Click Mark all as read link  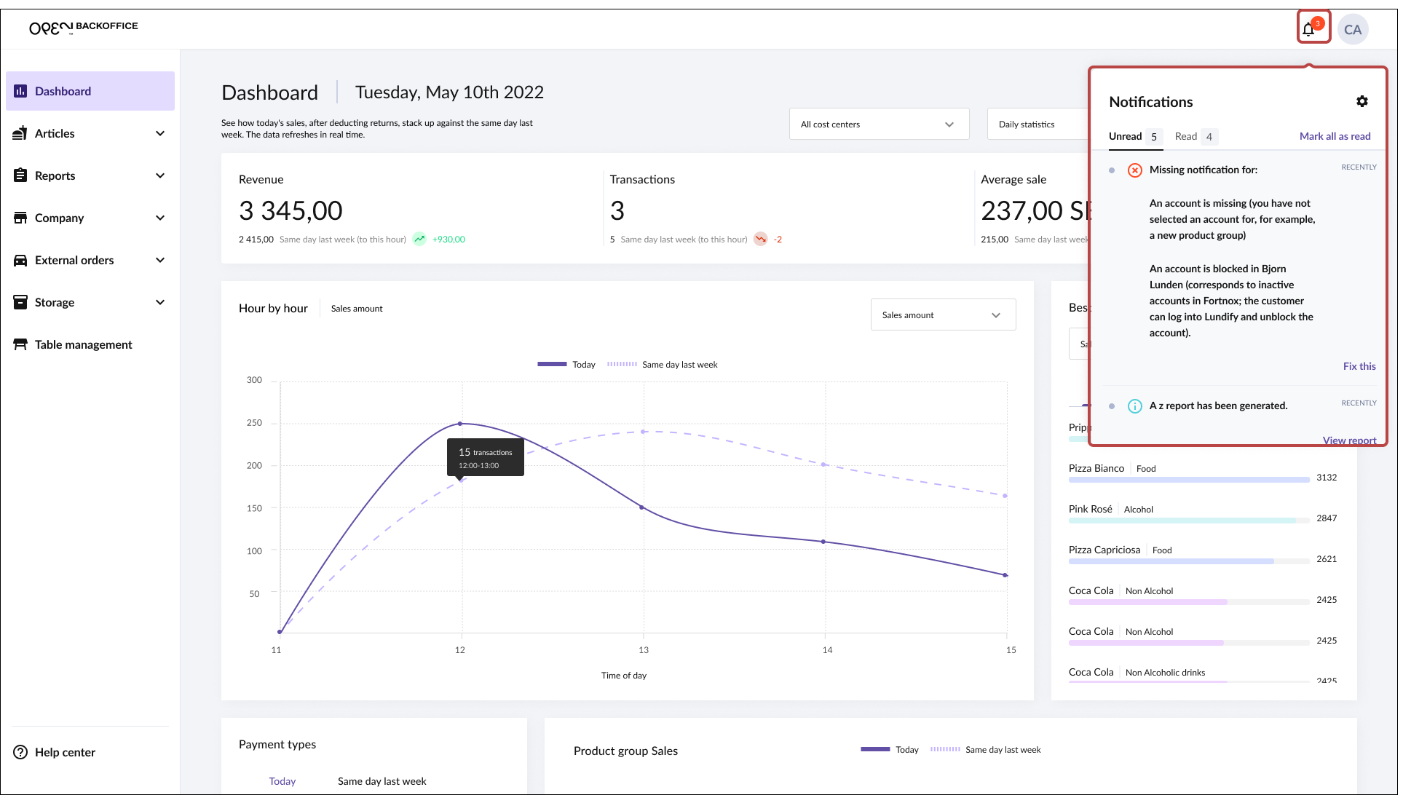click(x=1334, y=136)
